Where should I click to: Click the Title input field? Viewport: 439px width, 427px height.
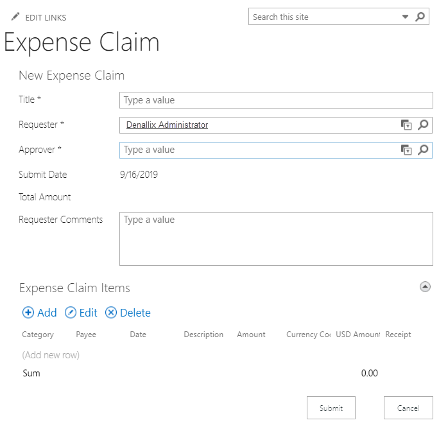click(x=276, y=100)
